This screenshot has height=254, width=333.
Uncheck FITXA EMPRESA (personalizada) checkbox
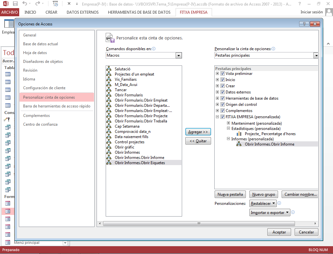(222, 117)
